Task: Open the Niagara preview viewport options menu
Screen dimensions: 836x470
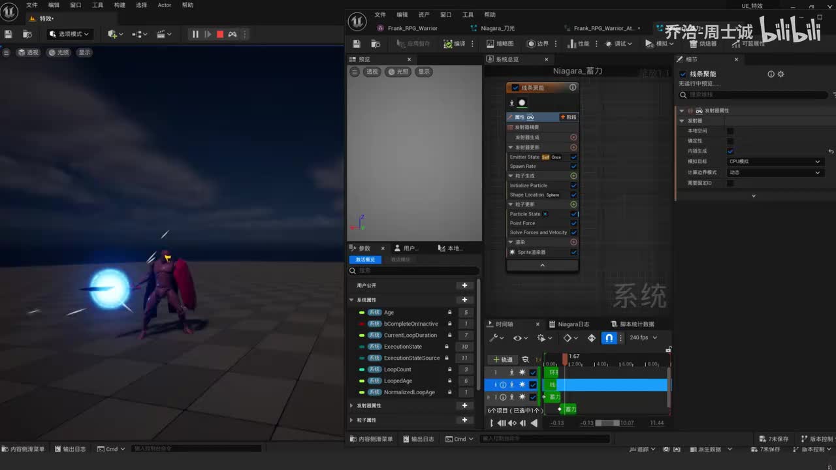Action: [355, 72]
